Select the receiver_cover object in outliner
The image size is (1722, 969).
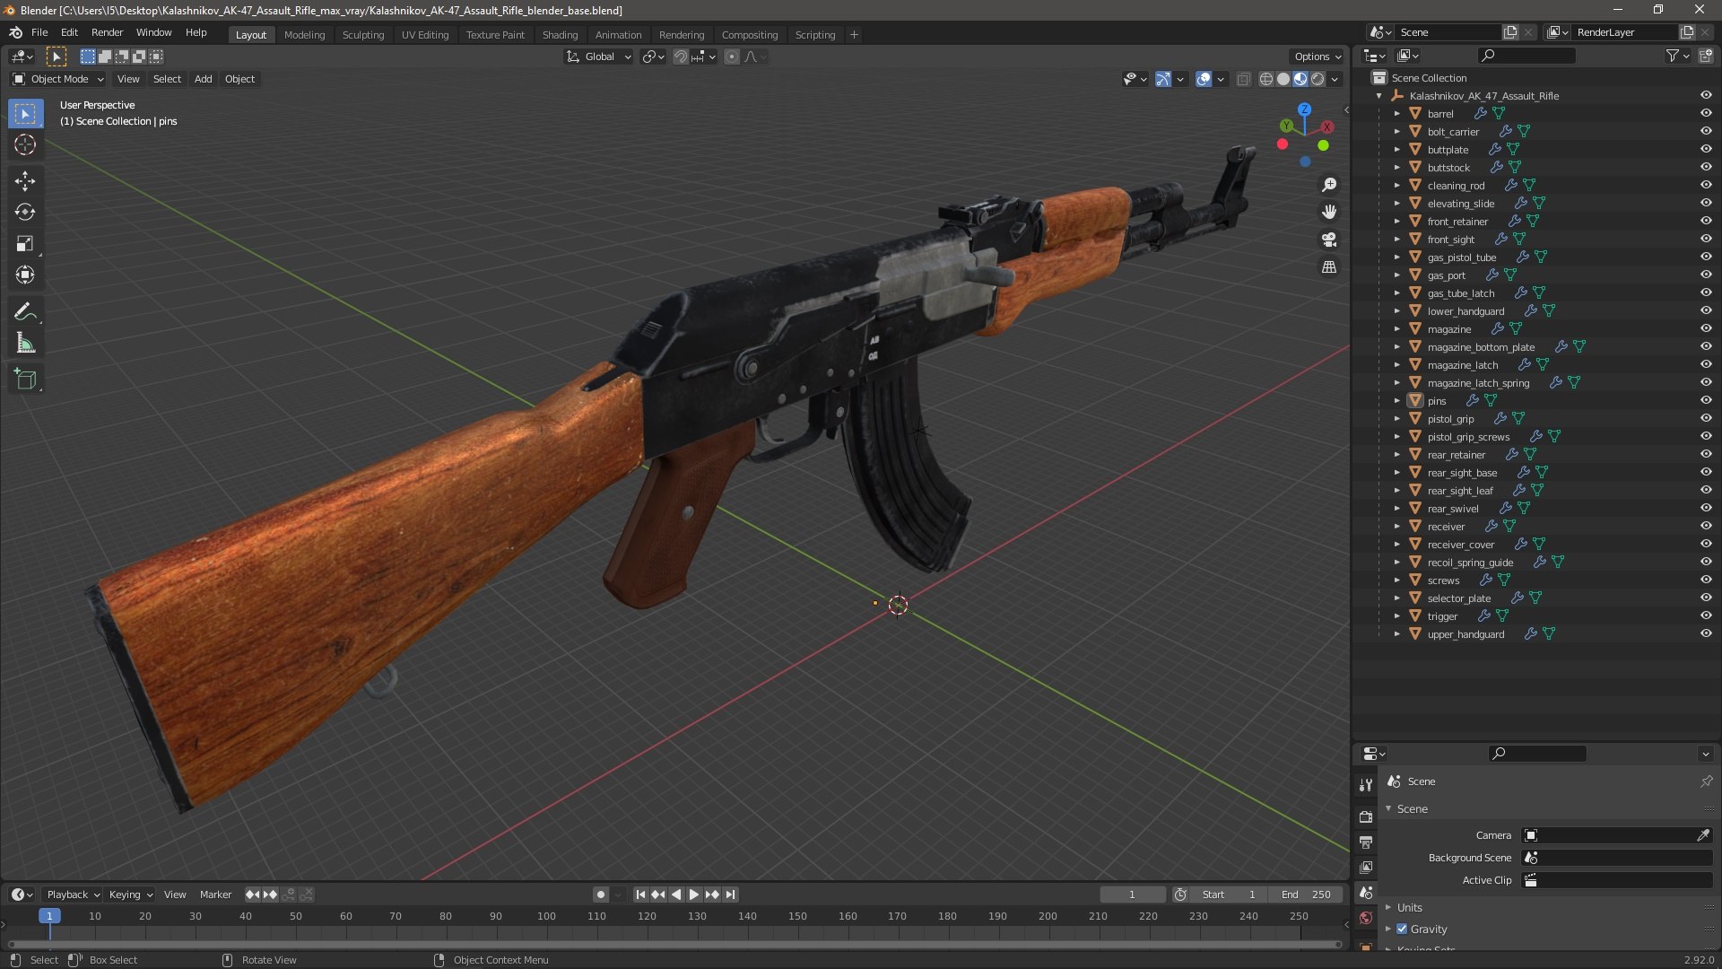[x=1460, y=544]
